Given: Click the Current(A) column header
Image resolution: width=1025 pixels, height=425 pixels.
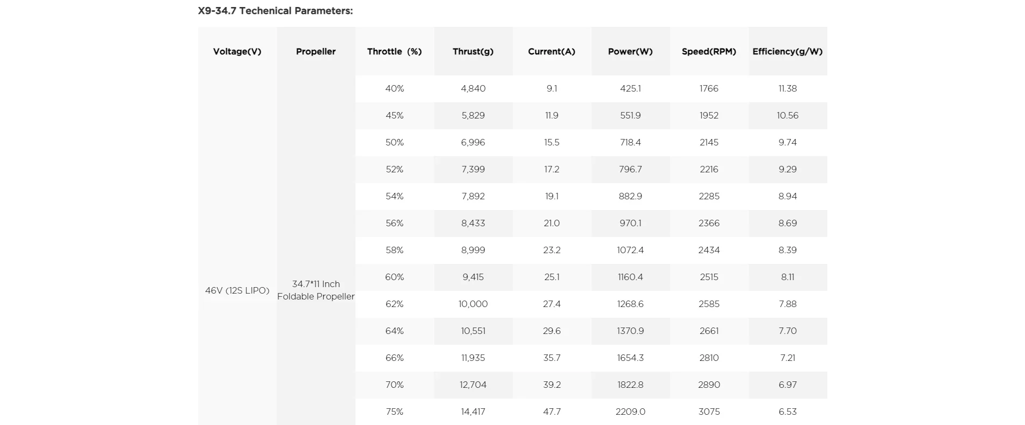Looking at the screenshot, I should pyautogui.click(x=552, y=52).
